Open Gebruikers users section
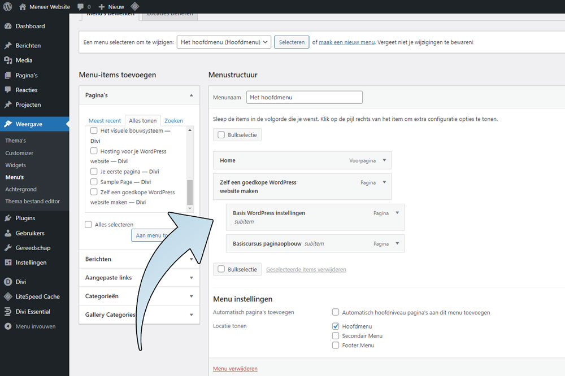The width and height of the screenshot is (565, 376). pyautogui.click(x=30, y=233)
